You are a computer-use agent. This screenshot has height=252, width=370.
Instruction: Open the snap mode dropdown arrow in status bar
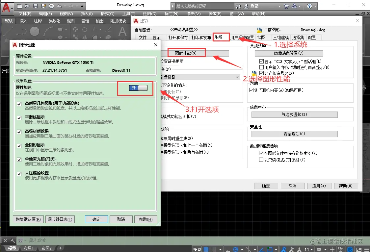(x=220, y=249)
